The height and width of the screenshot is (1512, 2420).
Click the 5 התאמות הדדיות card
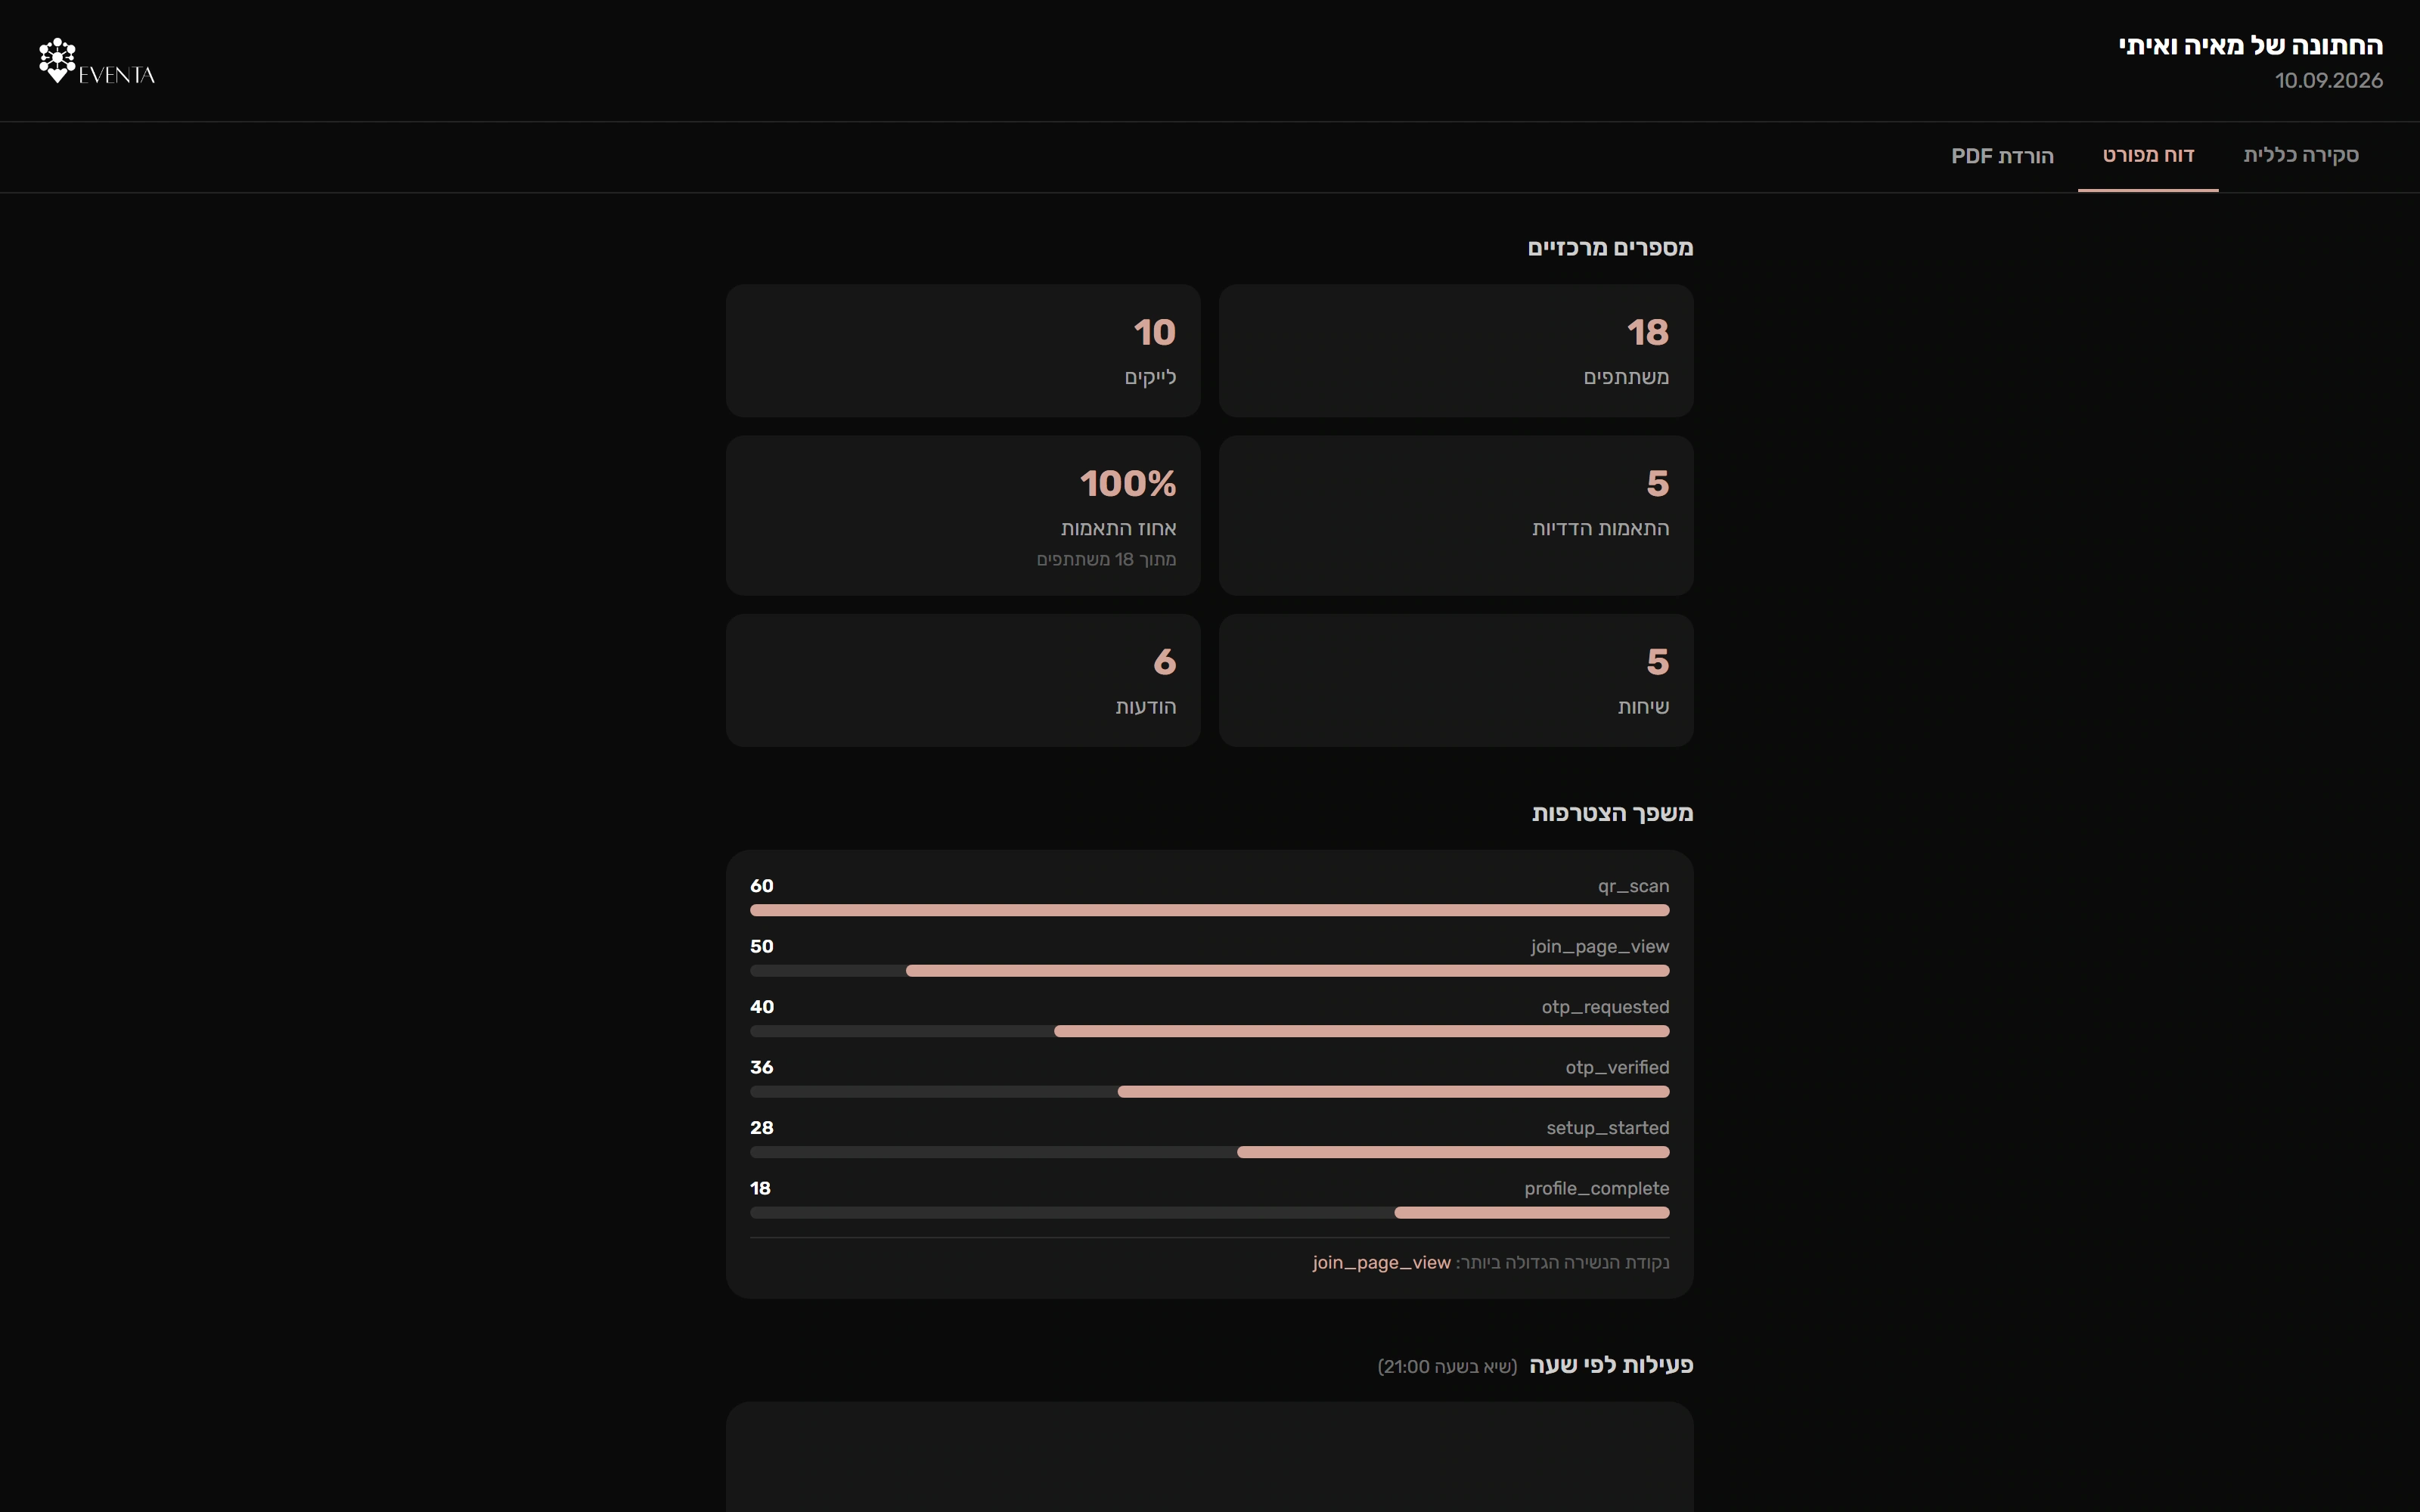[1456, 515]
